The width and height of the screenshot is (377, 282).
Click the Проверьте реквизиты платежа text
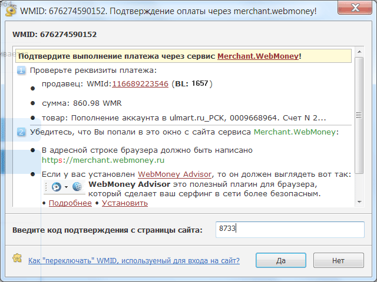coord(93,70)
